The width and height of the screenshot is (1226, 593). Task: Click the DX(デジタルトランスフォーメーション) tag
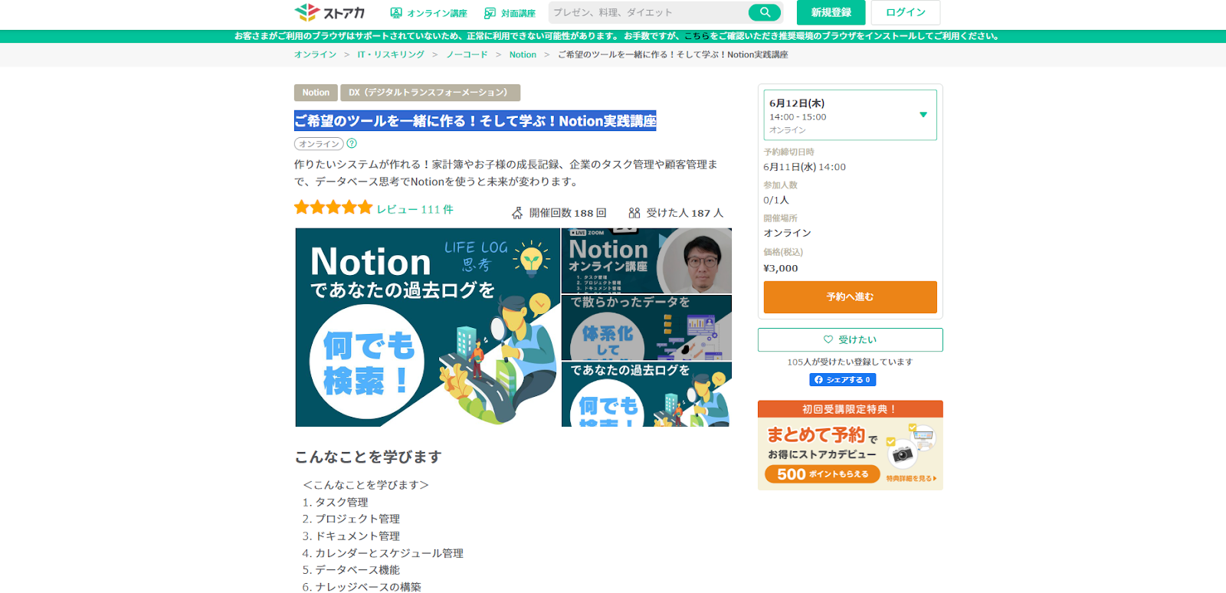click(430, 93)
